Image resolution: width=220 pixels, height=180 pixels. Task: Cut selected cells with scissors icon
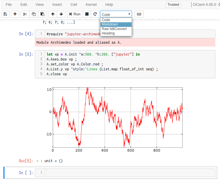click(25, 14)
